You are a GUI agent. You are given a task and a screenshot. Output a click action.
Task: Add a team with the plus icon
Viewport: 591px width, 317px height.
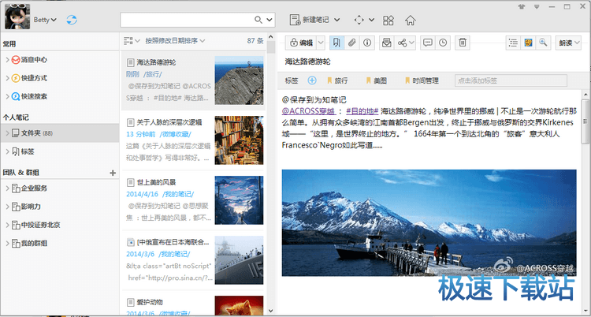[x=113, y=173]
